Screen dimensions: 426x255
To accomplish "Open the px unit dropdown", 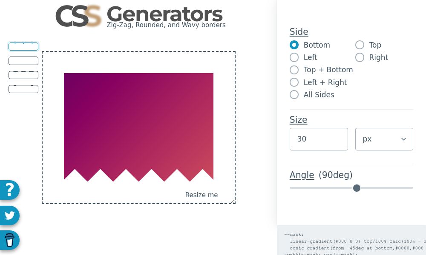I will [384, 139].
